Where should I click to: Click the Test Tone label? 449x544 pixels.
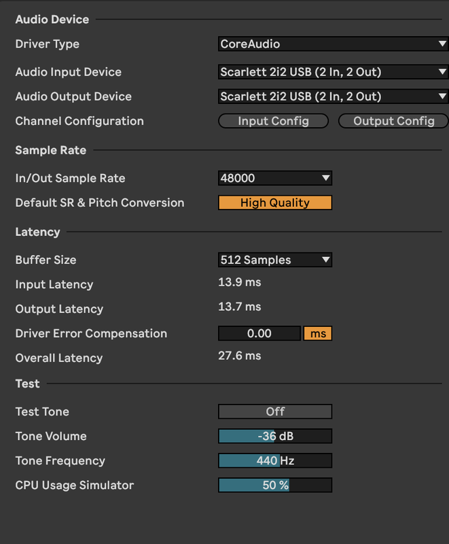[42, 411]
